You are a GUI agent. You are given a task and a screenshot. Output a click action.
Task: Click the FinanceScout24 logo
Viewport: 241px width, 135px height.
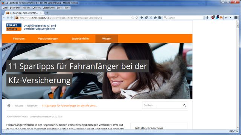(x=14, y=27)
